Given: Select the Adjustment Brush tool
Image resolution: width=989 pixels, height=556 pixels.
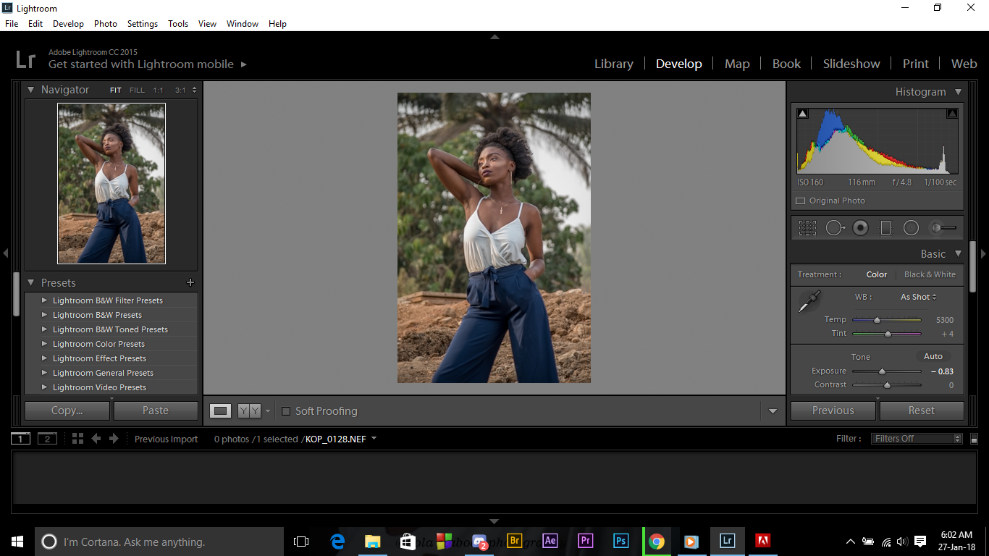Looking at the screenshot, I should [x=943, y=228].
